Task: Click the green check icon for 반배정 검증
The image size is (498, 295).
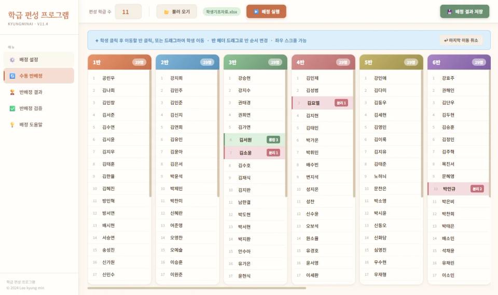Action: [x=12, y=108]
